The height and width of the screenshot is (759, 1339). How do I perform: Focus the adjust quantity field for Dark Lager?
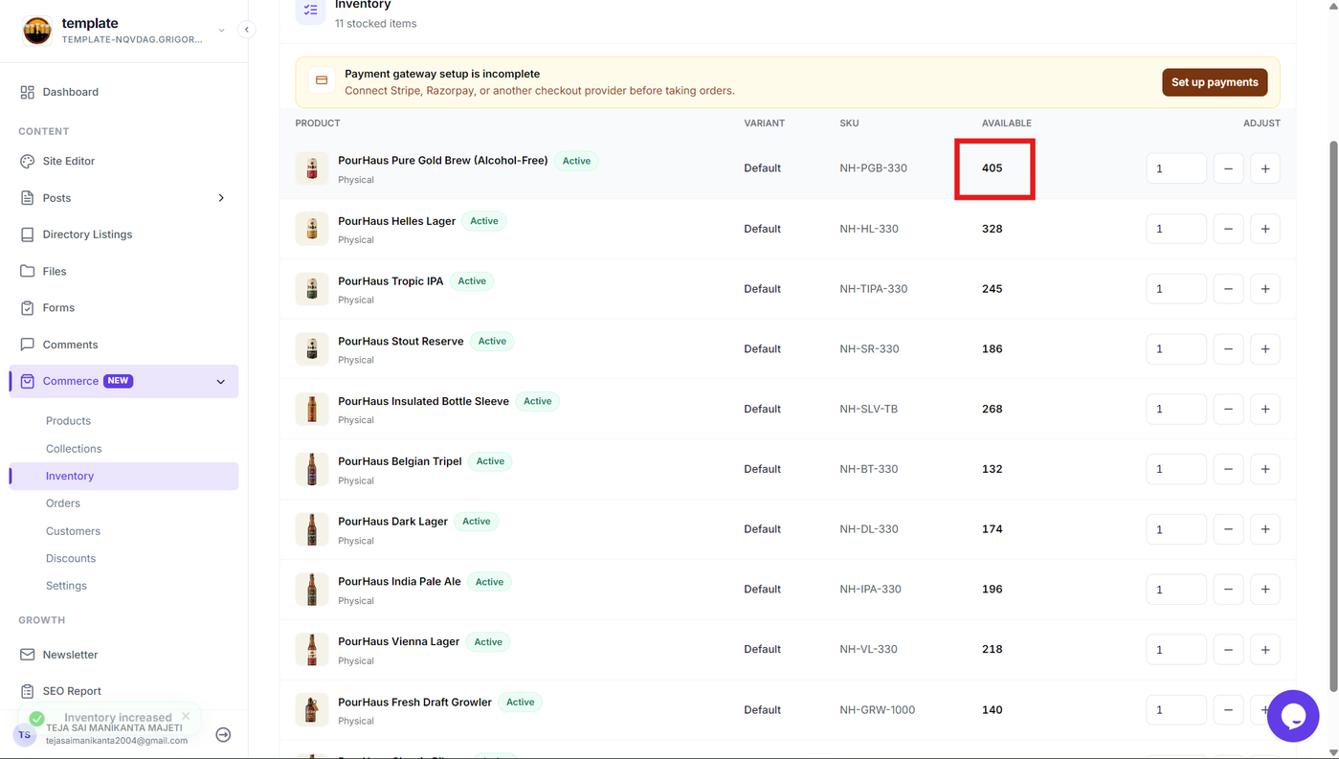pyautogui.click(x=1176, y=529)
